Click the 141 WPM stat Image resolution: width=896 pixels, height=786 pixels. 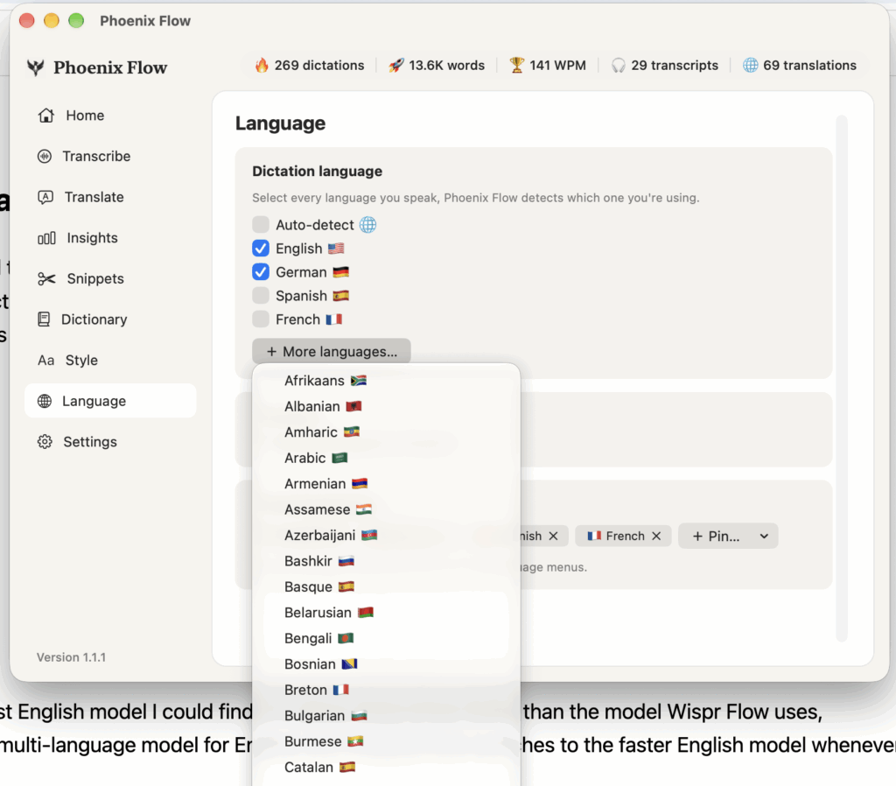click(548, 65)
